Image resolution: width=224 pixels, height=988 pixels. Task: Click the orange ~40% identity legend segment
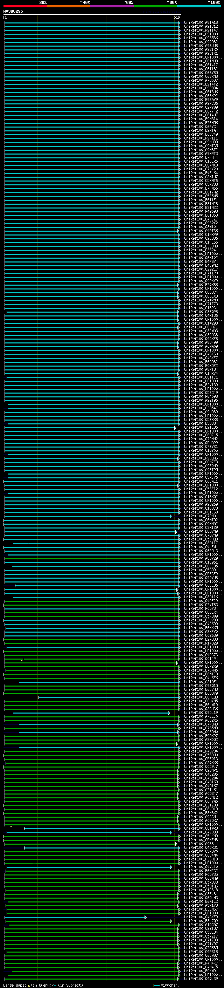click(x=69, y=6)
